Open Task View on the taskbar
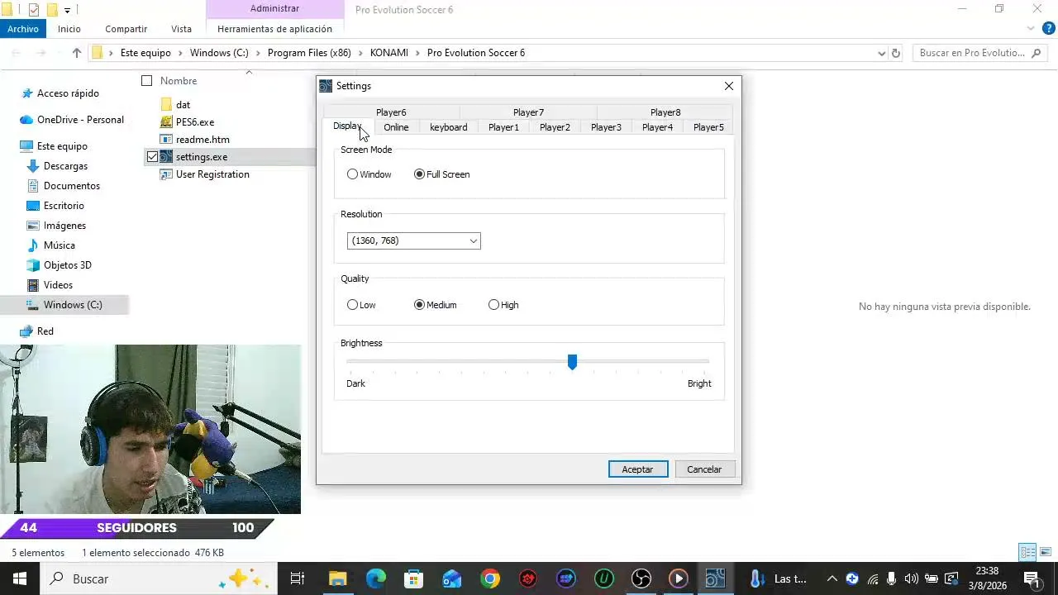 coord(298,578)
